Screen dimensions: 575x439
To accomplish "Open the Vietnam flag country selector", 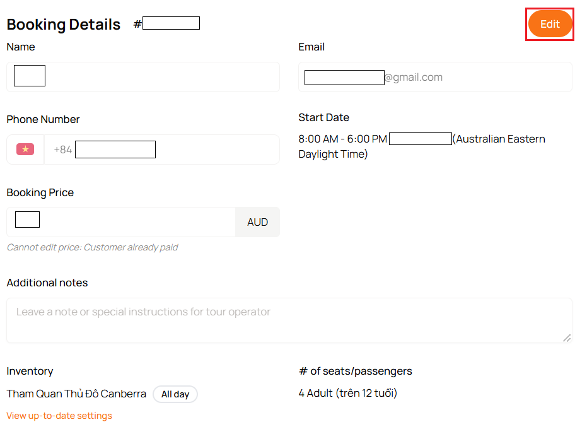I will 25,149.
